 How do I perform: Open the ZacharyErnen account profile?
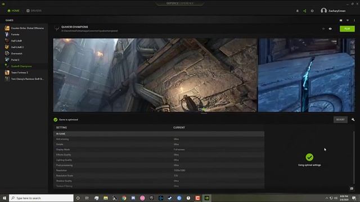333,11
